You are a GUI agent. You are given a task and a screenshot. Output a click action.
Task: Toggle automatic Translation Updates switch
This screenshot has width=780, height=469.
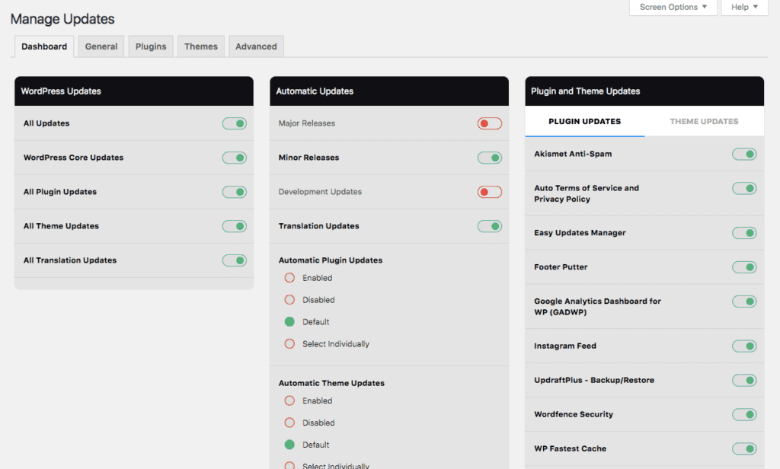(490, 226)
